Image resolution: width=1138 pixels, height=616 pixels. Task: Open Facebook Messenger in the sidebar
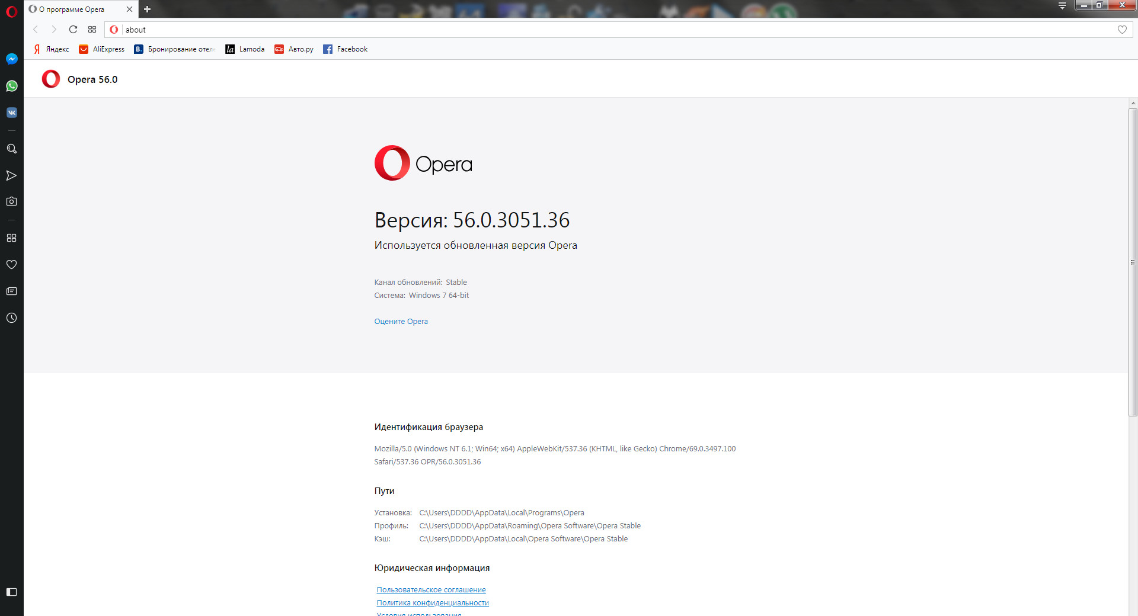pyautogui.click(x=11, y=59)
